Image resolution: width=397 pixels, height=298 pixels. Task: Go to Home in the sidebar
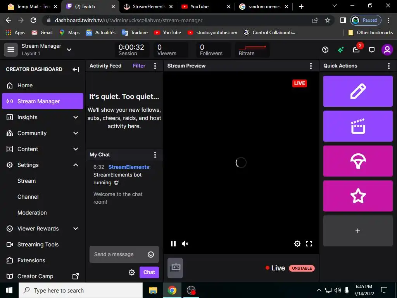pyautogui.click(x=43, y=85)
